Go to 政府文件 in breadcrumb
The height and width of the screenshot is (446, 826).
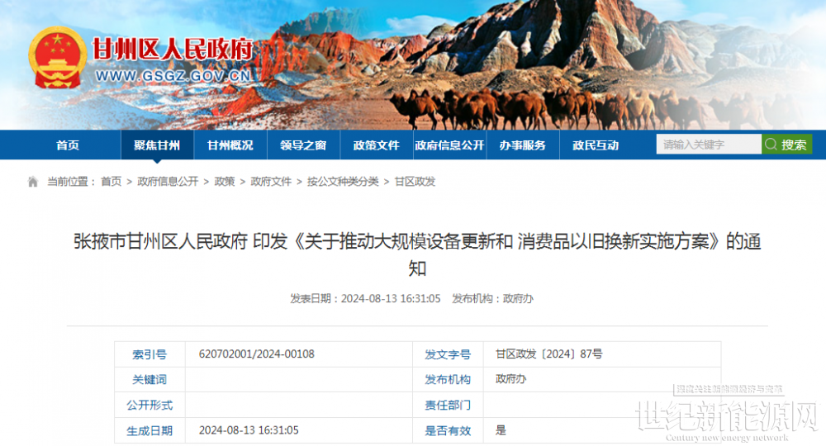pyautogui.click(x=271, y=182)
